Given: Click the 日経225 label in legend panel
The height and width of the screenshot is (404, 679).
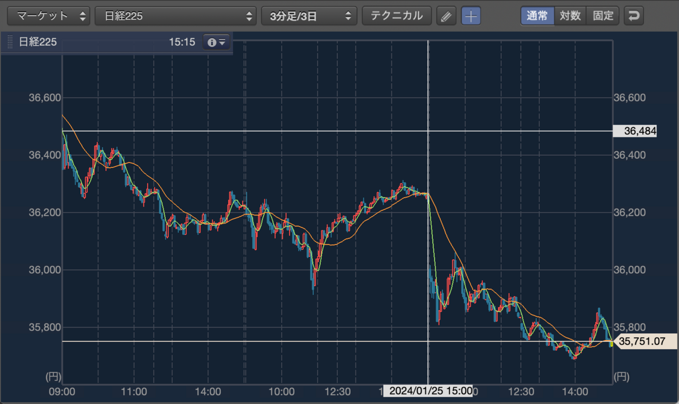Looking at the screenshot, I should tap(38, 42).
